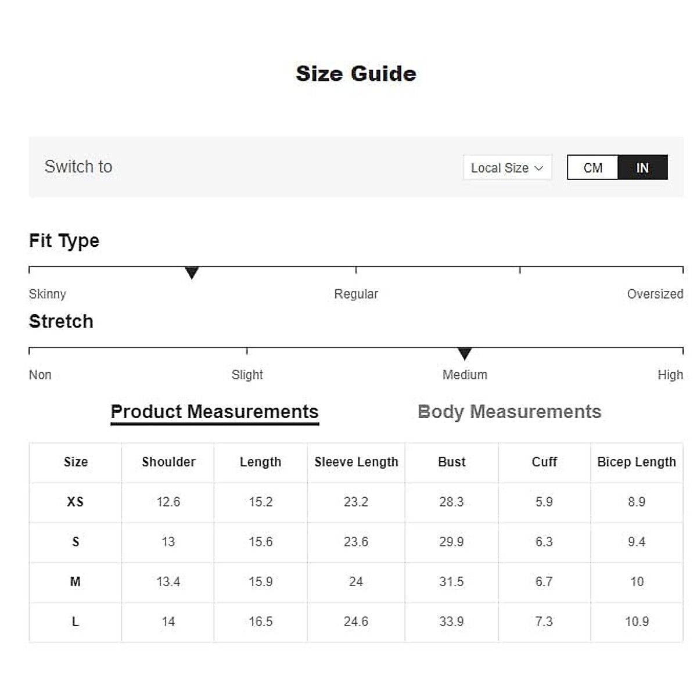Select the L size row label

click(x=76, y=621)
